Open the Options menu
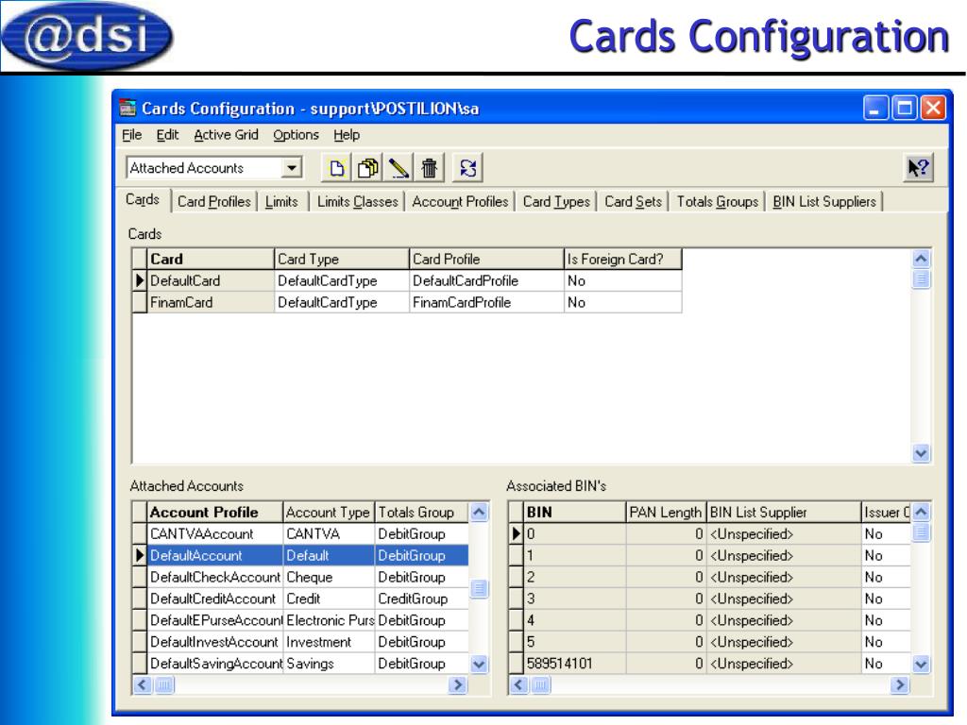 [296, 135]
